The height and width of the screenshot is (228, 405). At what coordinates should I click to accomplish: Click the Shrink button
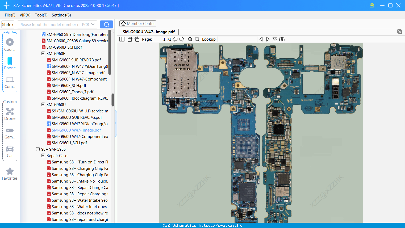pyautogui.click(x=8, y=24)
